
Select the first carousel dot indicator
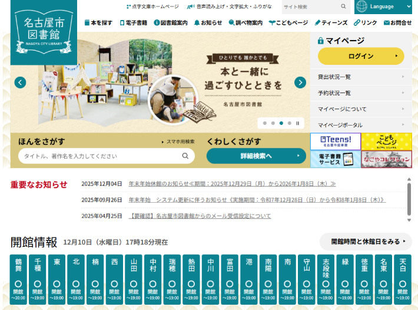pyautogui.click(x=264, y=123)
